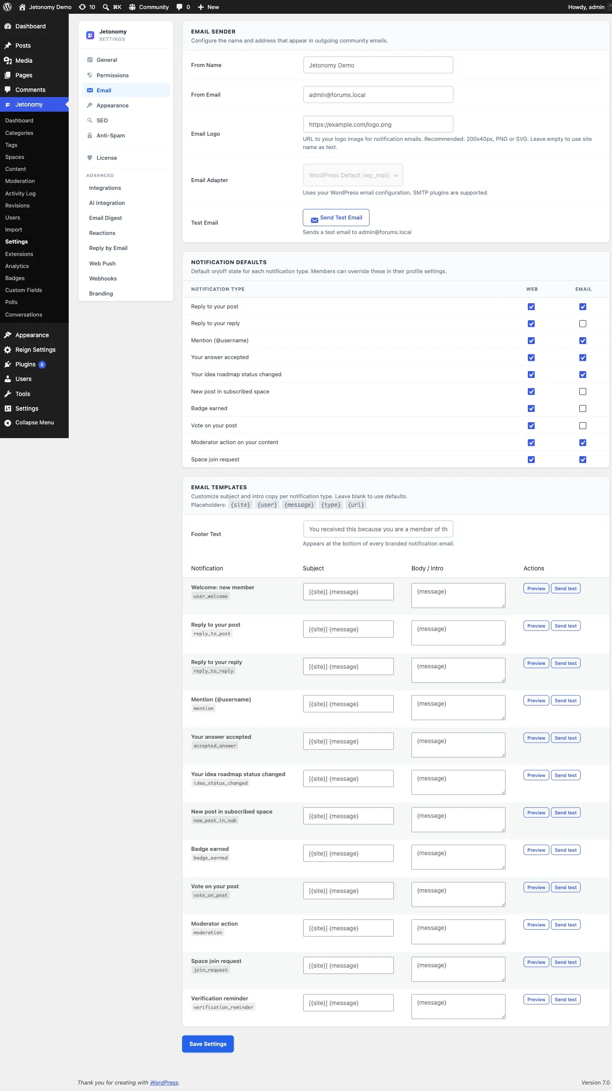Open the search icon in admin bar

(x=106, y=7)
